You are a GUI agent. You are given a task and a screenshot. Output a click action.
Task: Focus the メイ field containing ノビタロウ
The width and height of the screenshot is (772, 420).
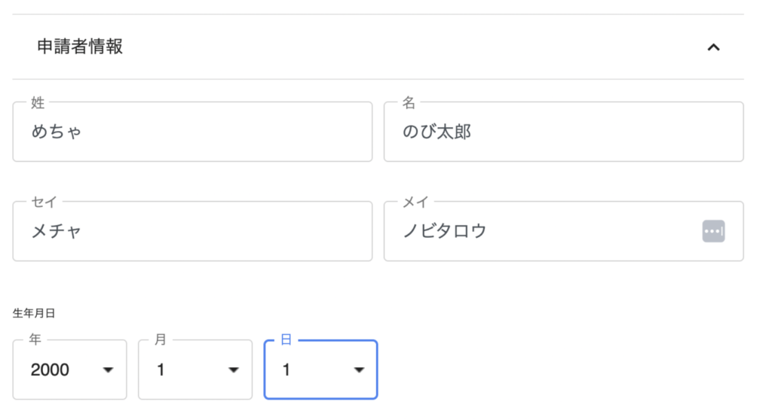(x=543, y=231)
